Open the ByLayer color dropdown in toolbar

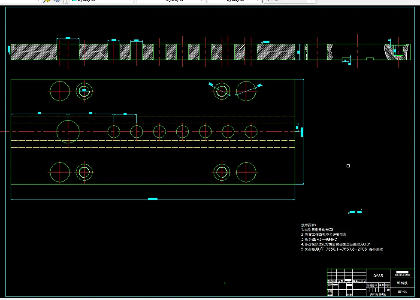coord(101,1)
